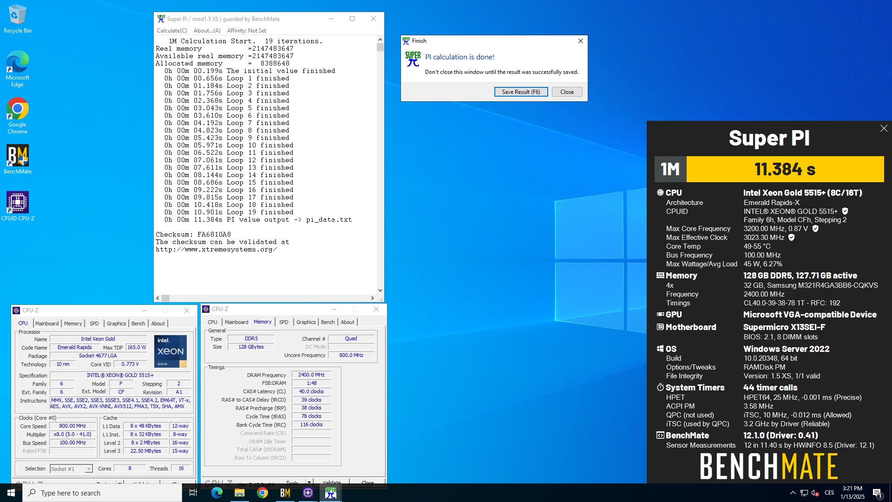The width and height of the screenshot is (892, 502).
Task: Open the volume tray icon
Action: point(815,493)
